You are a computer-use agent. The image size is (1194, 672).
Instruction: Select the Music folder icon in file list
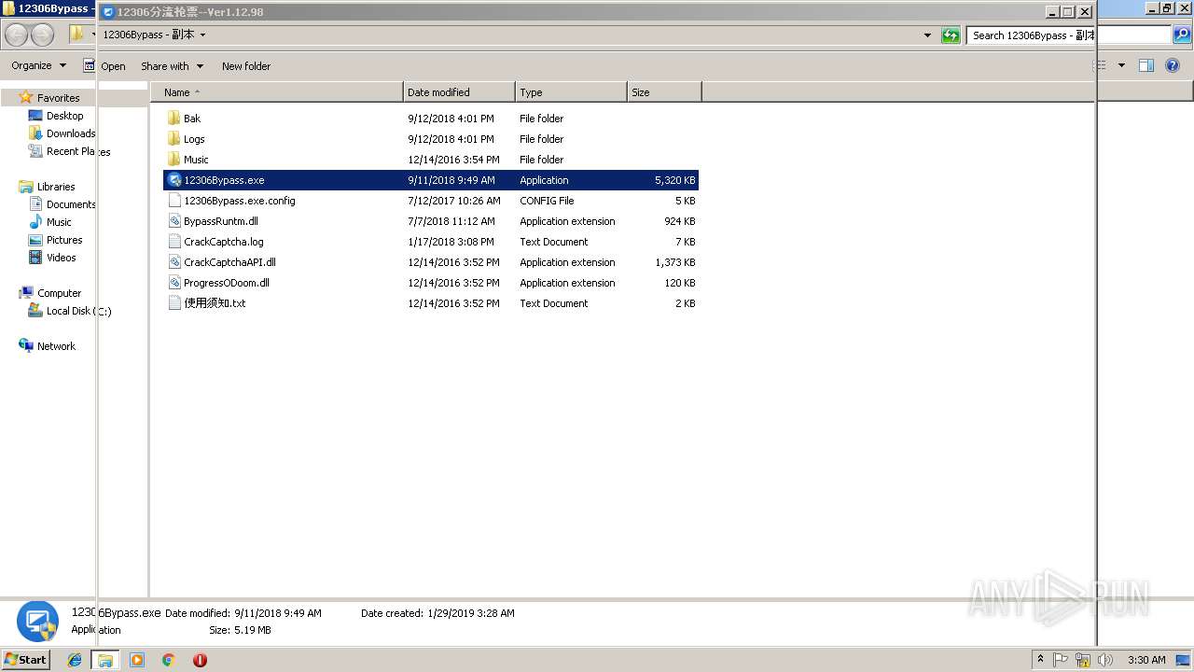click(x=174, y=160)
